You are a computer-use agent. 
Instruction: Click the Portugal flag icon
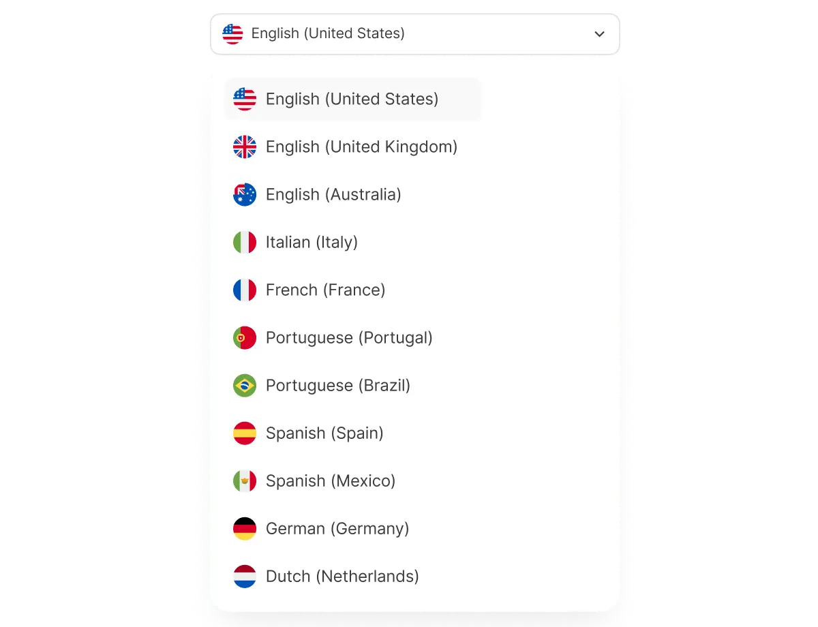(x=244, y=337)
